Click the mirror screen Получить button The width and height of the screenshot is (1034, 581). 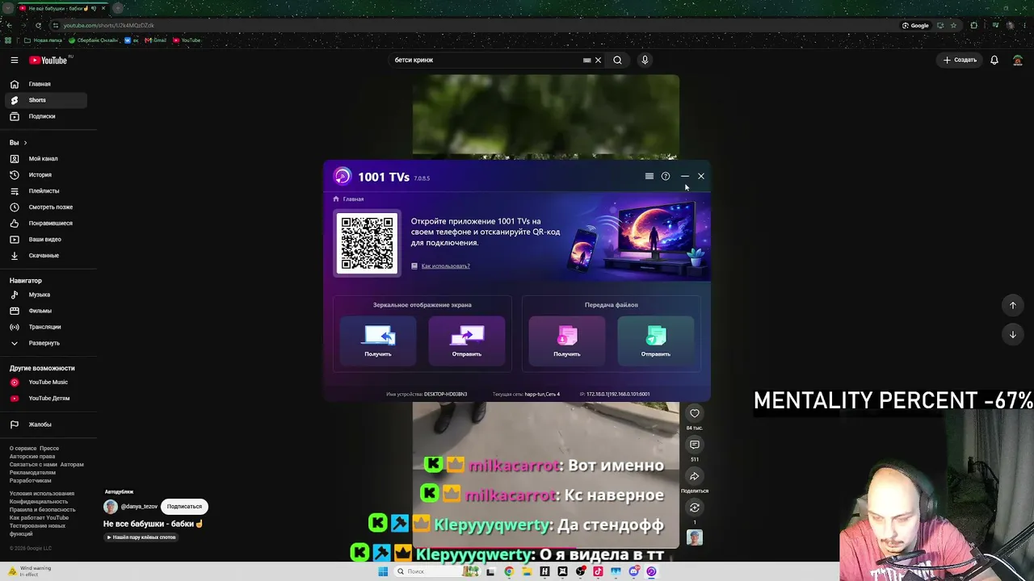point(378,341)
